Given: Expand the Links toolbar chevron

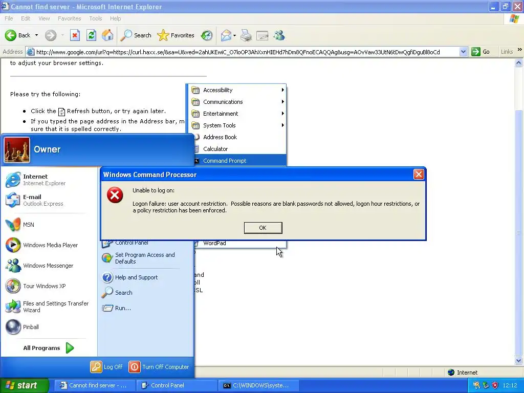Looking at the screenshot, I should pyautogui.click(x=520, y=50).
